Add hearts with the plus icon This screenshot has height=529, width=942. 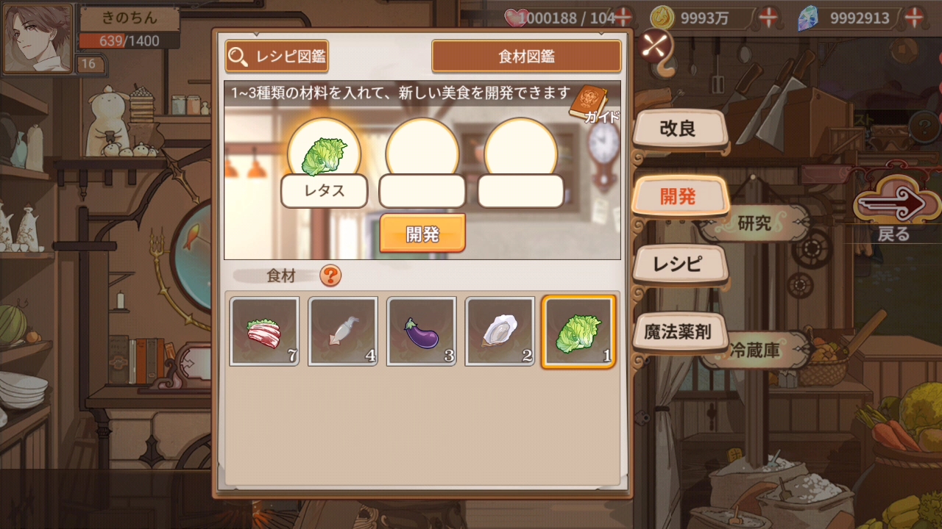(623, 17)
